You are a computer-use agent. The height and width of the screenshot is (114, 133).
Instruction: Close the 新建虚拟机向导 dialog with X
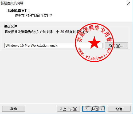click(x=129, y=3)
